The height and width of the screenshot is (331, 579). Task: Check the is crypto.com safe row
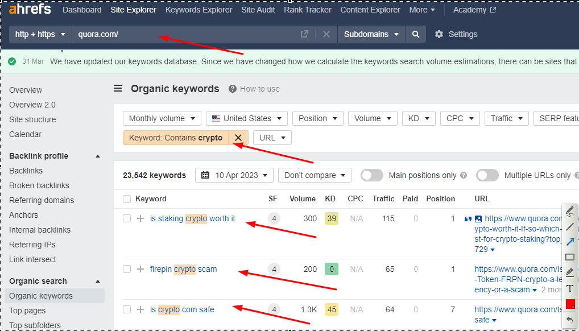(x=127, y=309)
